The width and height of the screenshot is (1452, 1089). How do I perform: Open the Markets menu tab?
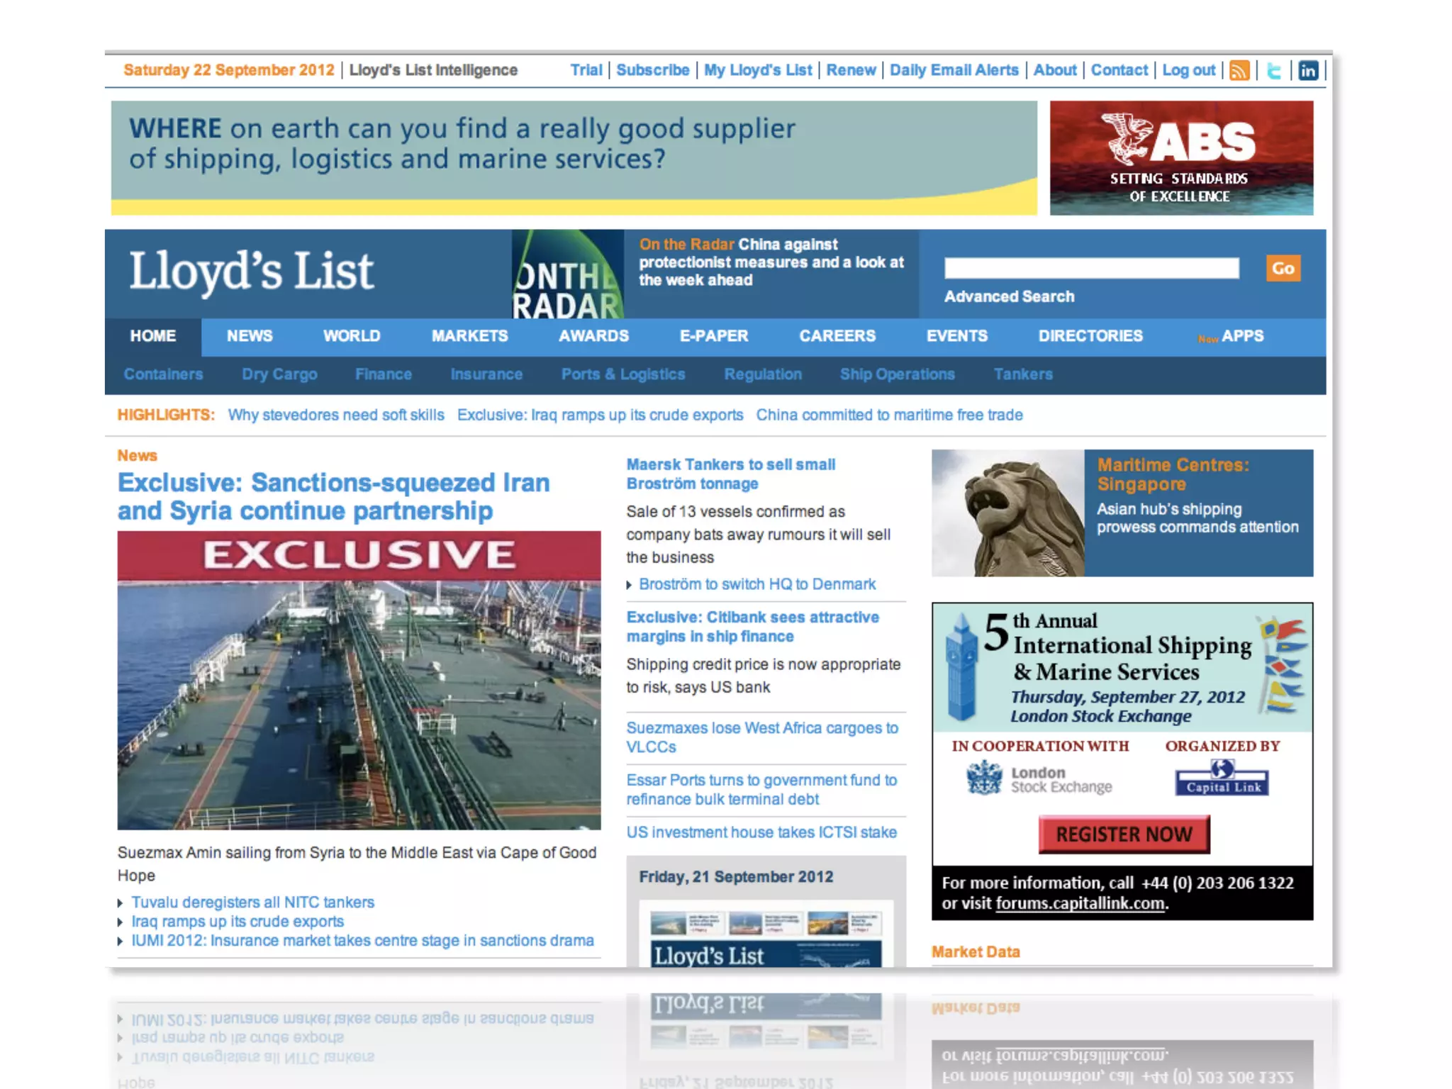pos(469,336)
